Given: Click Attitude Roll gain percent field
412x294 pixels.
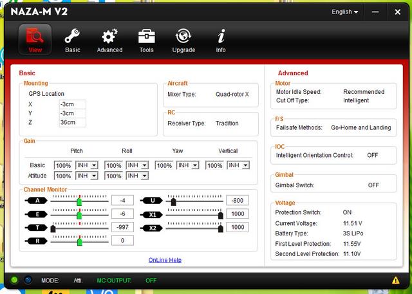Looking at the screenshot, I should [113, 176].
